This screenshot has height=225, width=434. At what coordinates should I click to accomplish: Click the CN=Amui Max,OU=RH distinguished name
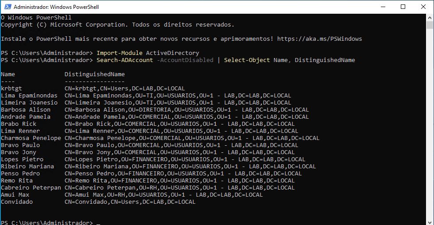tap(163, 194)
